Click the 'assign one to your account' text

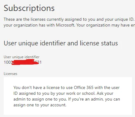coord(40,105)
